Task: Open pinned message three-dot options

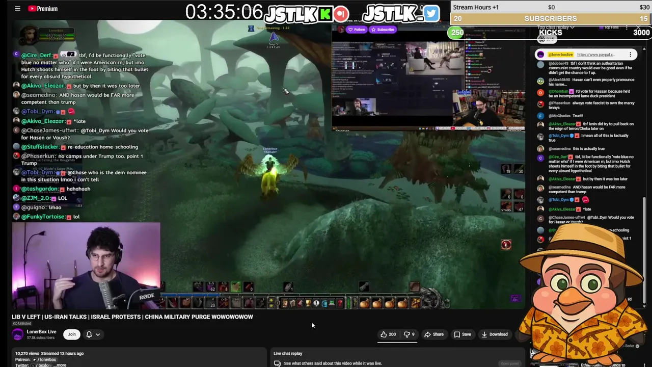Action: click(x=630, y=55)
